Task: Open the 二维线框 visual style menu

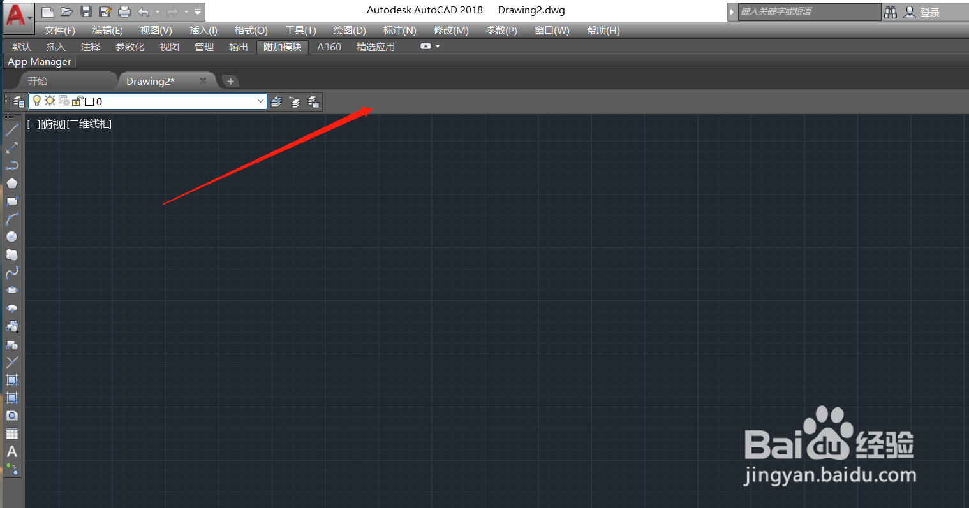Action: [x=89, y=124]
